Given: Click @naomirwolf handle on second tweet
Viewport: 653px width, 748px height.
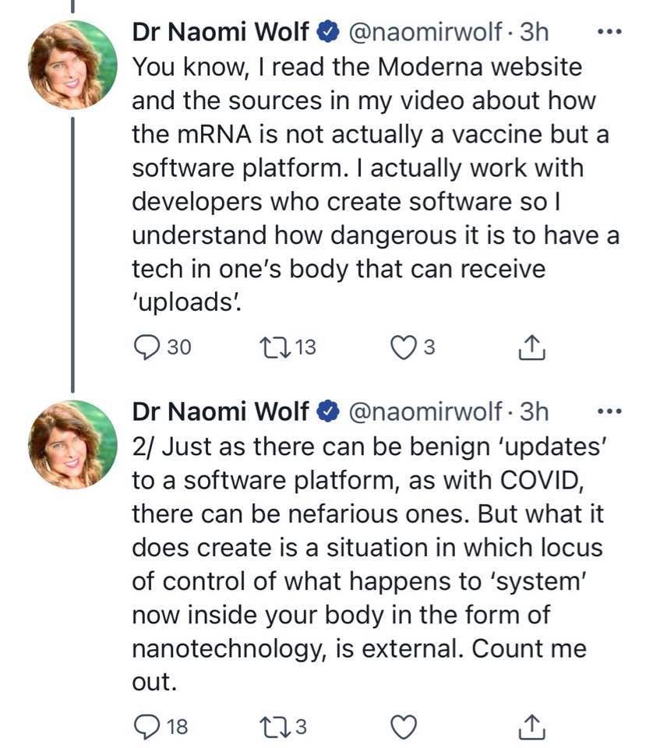Looking at the screenshot, I should [x=426, y=411].
